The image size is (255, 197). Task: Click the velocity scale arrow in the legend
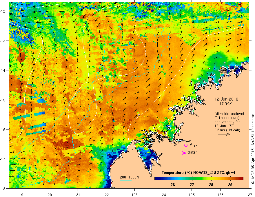coord(224,134)
